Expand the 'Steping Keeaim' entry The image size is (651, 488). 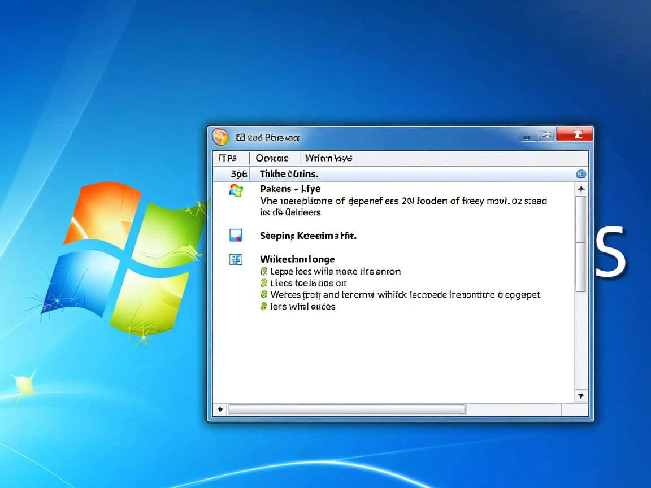(307, 235)
